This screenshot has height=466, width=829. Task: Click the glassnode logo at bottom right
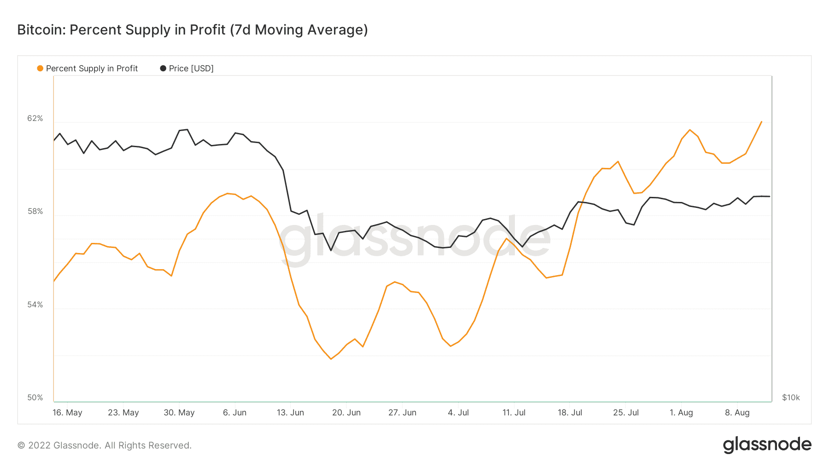coord(767,445)
